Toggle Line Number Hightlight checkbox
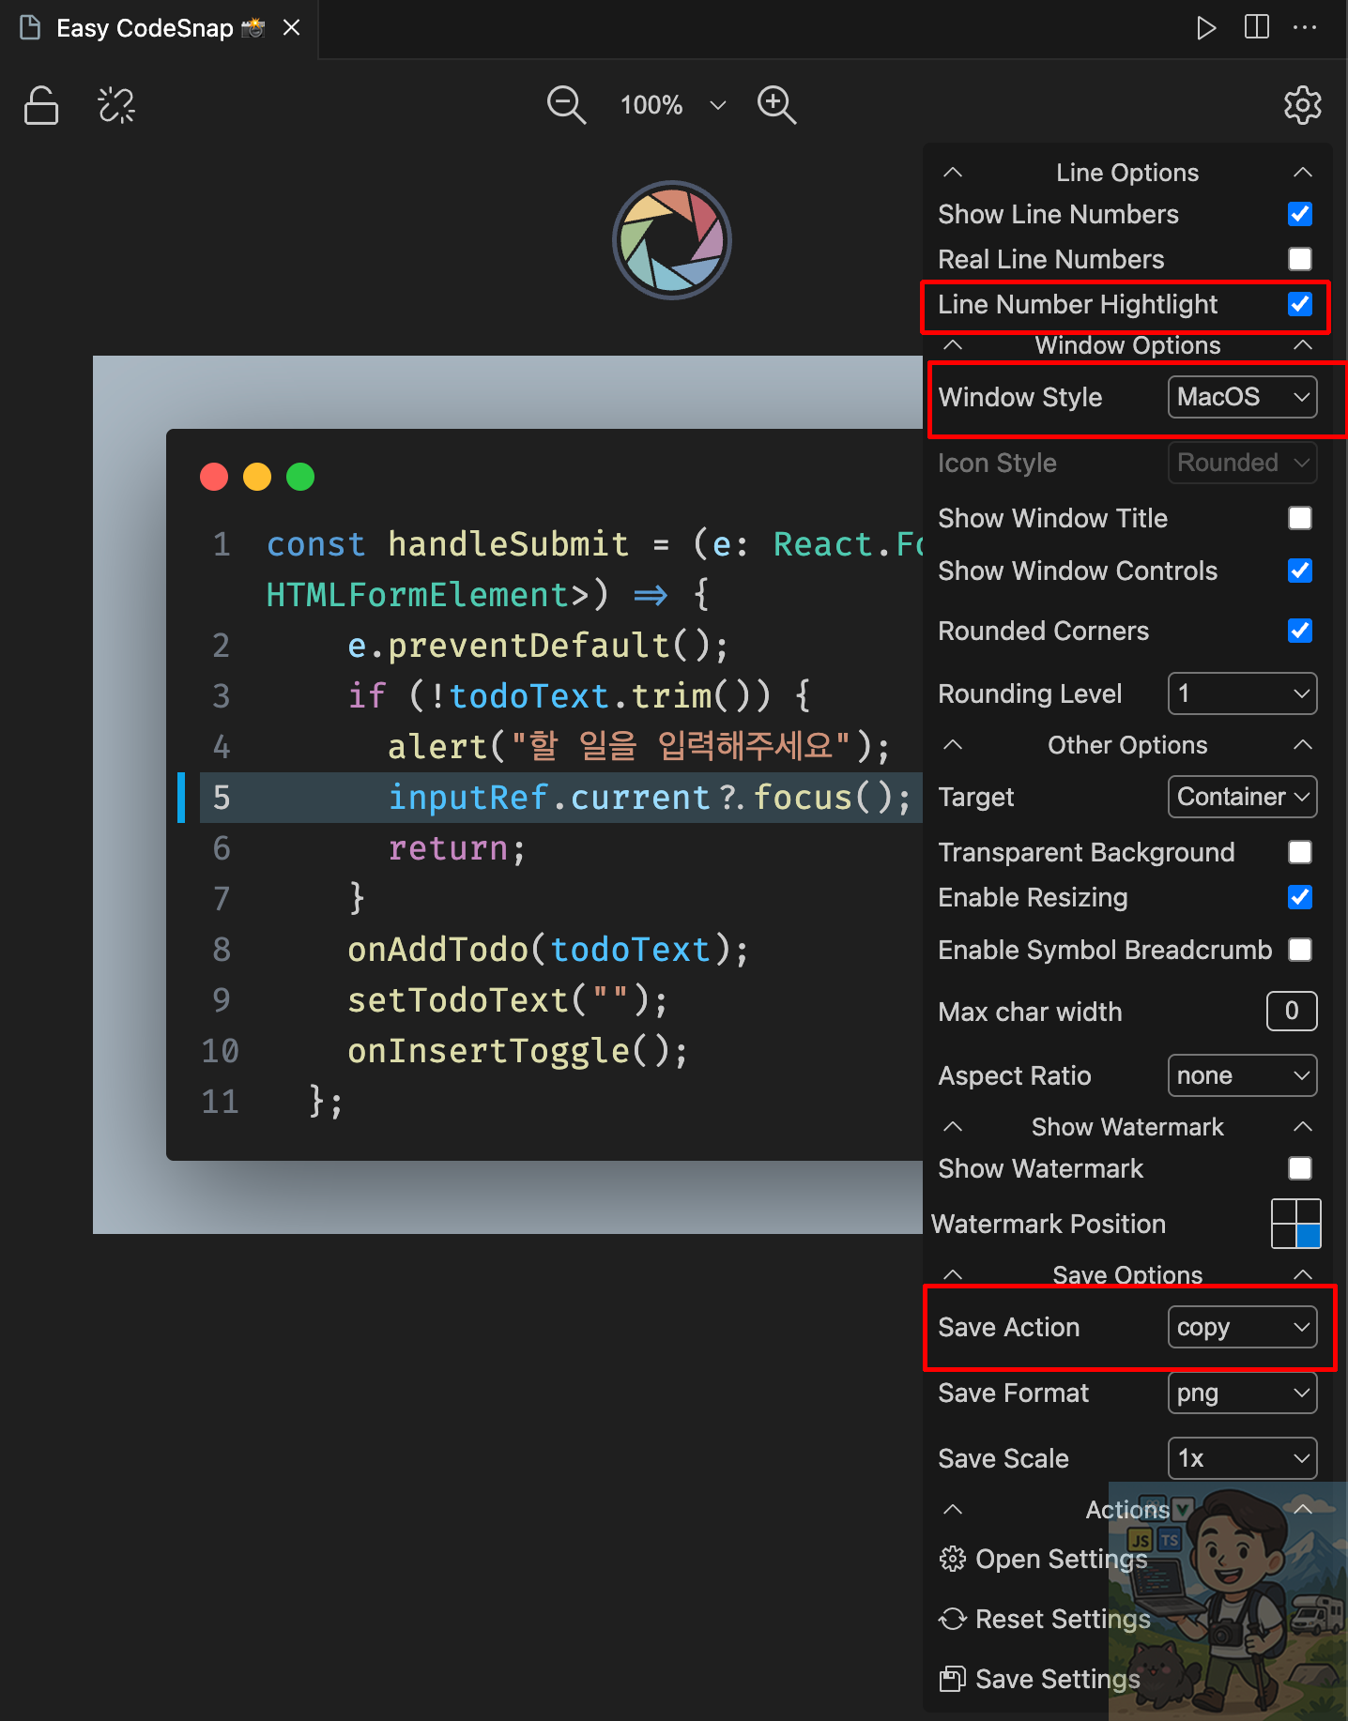Screen dimensions: 1348x1721 coord(1300,304)
